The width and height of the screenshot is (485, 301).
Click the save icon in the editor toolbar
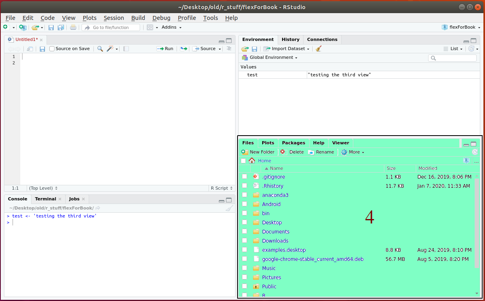click(42, 49)
